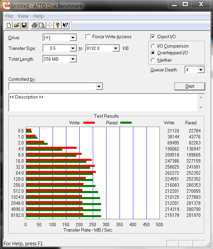Image resolution: width=213 pixels, height=249 pixels.
Task: Click the four-way arrows toolbar icon
Action: (x=50, y=25)
